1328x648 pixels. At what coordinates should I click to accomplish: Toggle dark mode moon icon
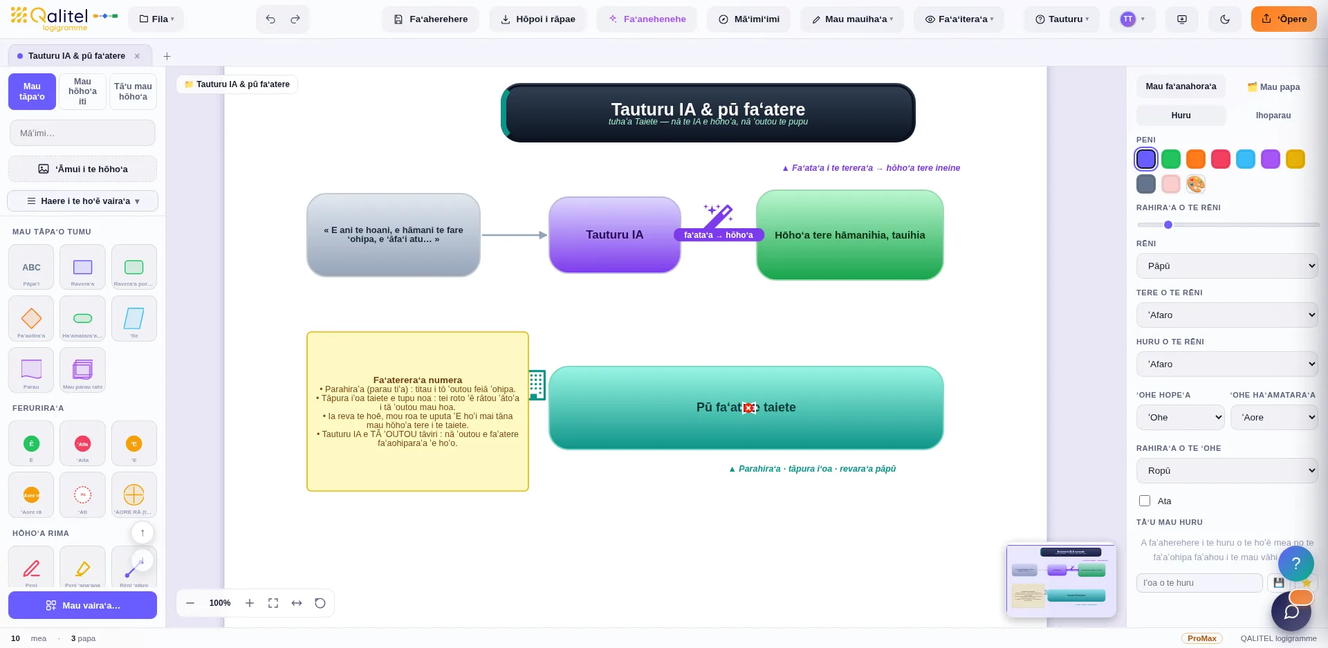[1225, 19]
